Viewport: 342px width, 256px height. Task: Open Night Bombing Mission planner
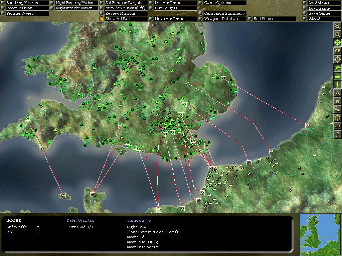pyautogui.click(x=74, y=3)
